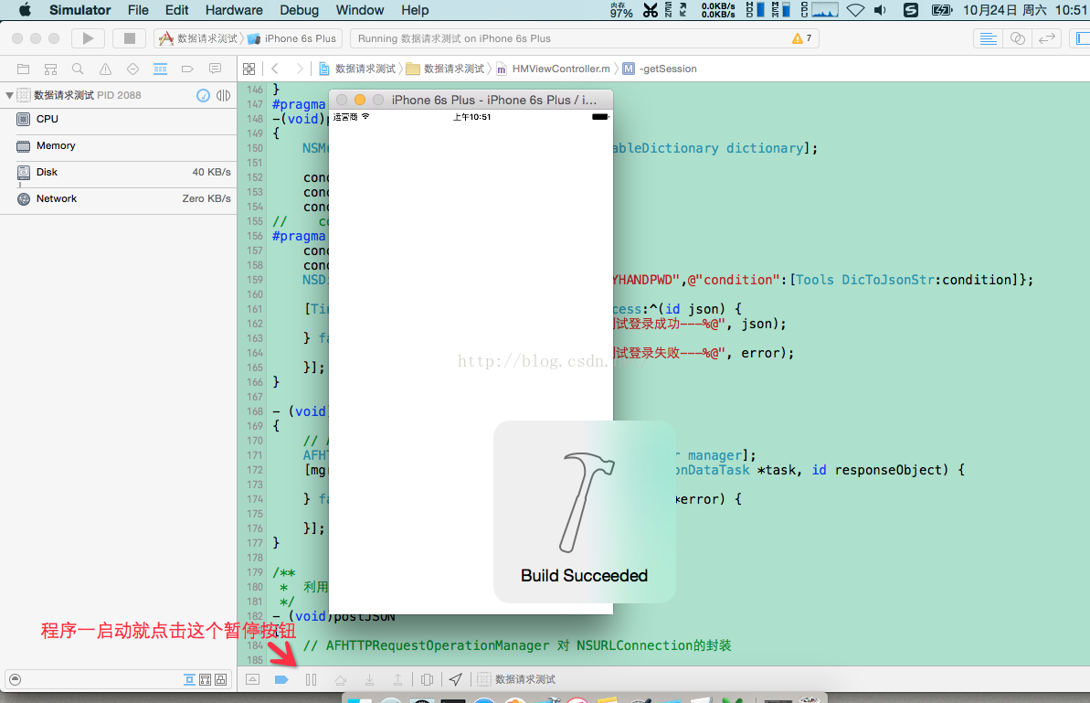This screenshot has width=1090, height=703.
Task: Switch to the Assistant editor (overlapping circles)
Action: pos(1018,38)
